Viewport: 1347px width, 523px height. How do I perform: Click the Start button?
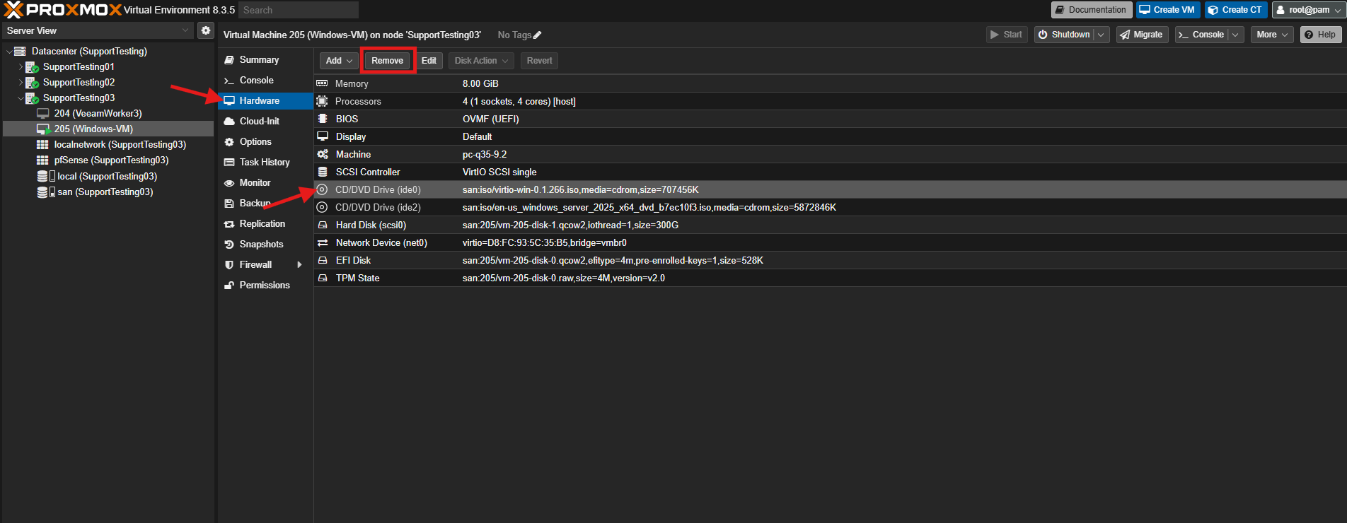point(1007,35)
